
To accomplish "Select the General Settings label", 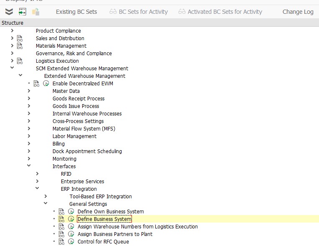I will coord(88,204).
